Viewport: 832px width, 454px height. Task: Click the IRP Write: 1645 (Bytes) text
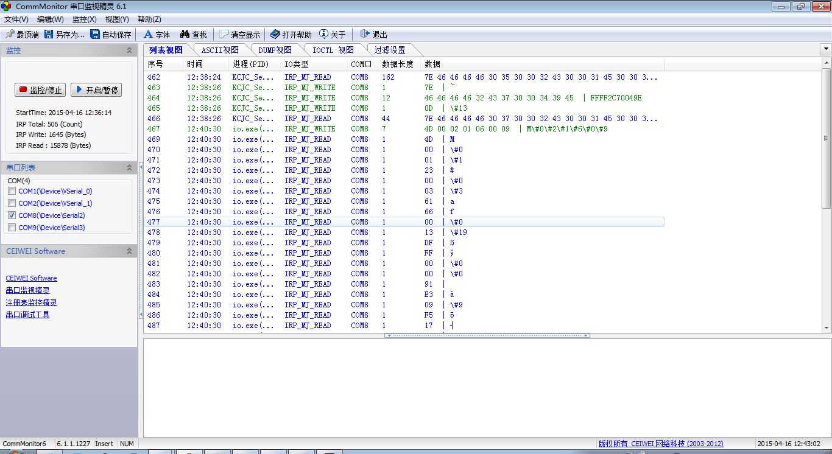click(x=51, y=134)
